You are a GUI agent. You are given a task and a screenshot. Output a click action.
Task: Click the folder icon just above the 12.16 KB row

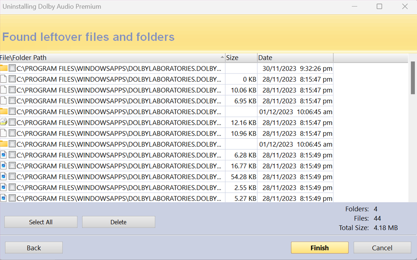[3, 111]
